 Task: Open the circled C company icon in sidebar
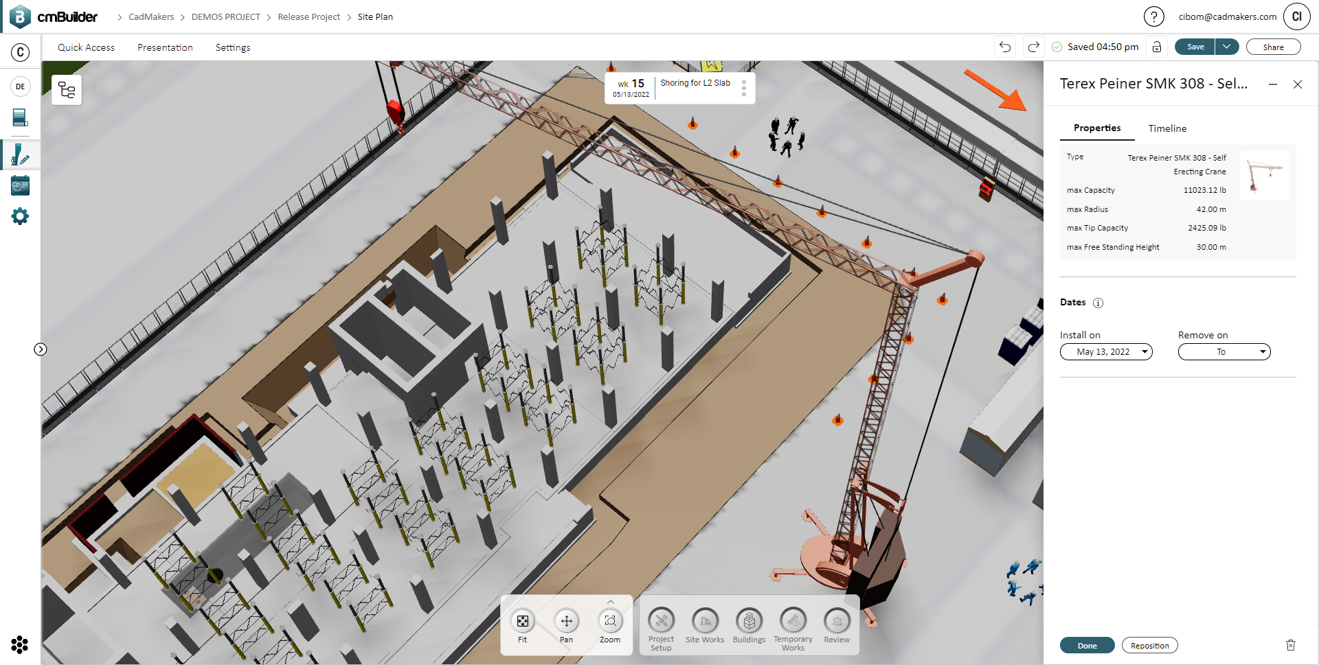[x=21, y=52]
